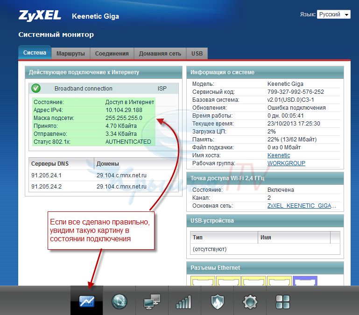Click DNS server 91.205.24.2

click(x=46, y=187)
